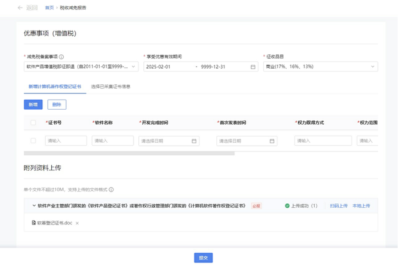Switch to 选择已采集证书信息 tab
Viewport: 399px width, 265px height.
point(111,87)
